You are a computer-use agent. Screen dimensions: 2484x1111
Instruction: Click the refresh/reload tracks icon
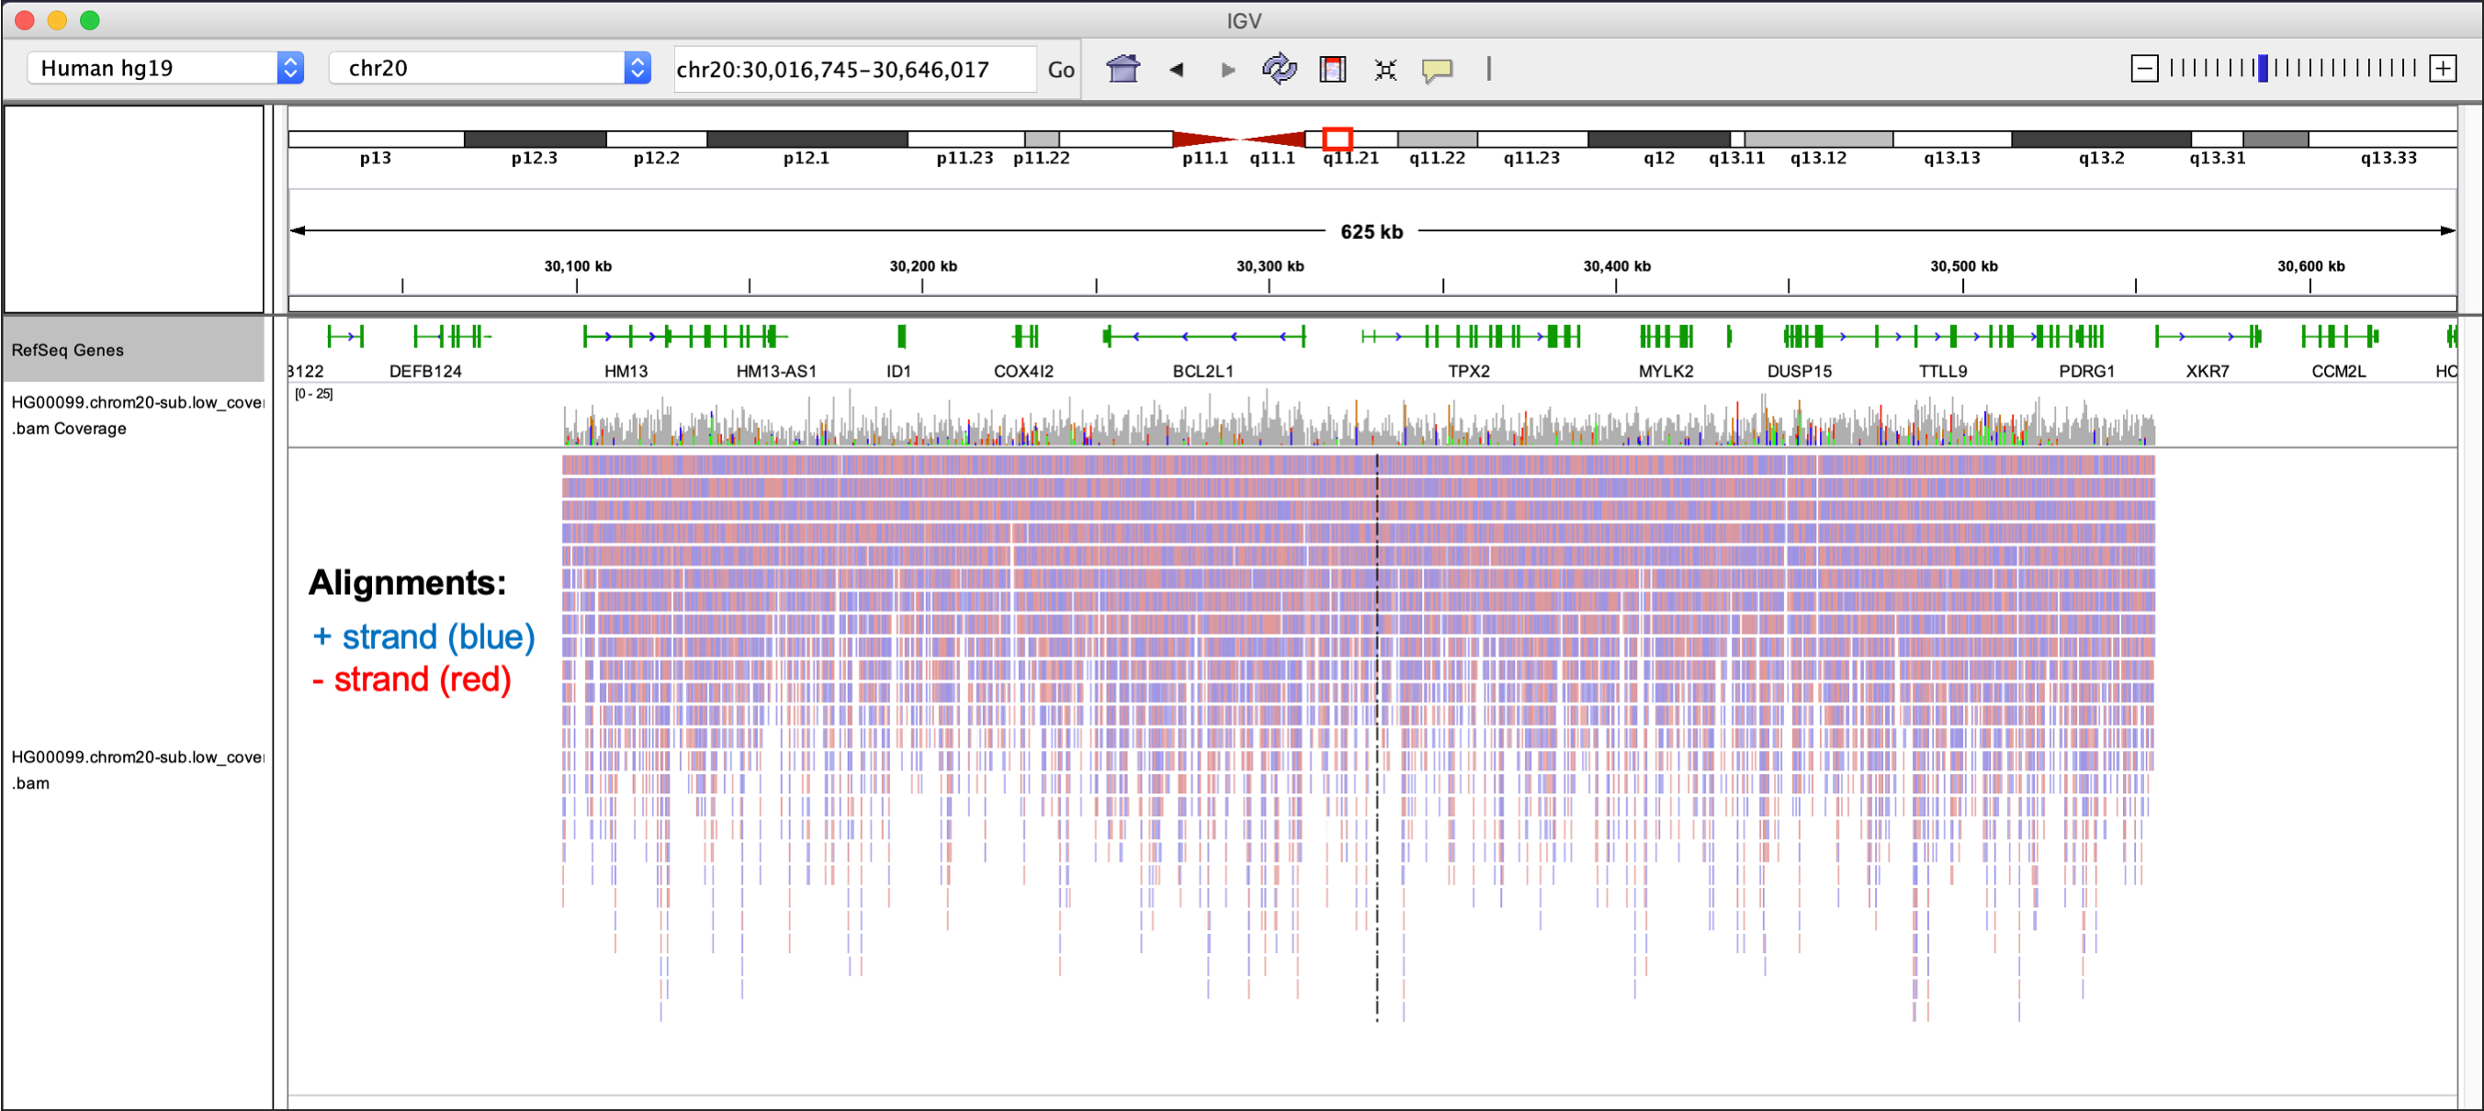(1279, 70)
